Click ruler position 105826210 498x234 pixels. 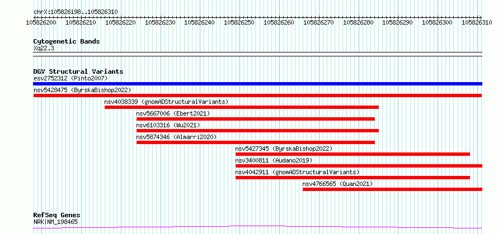[x=81, y=22]
